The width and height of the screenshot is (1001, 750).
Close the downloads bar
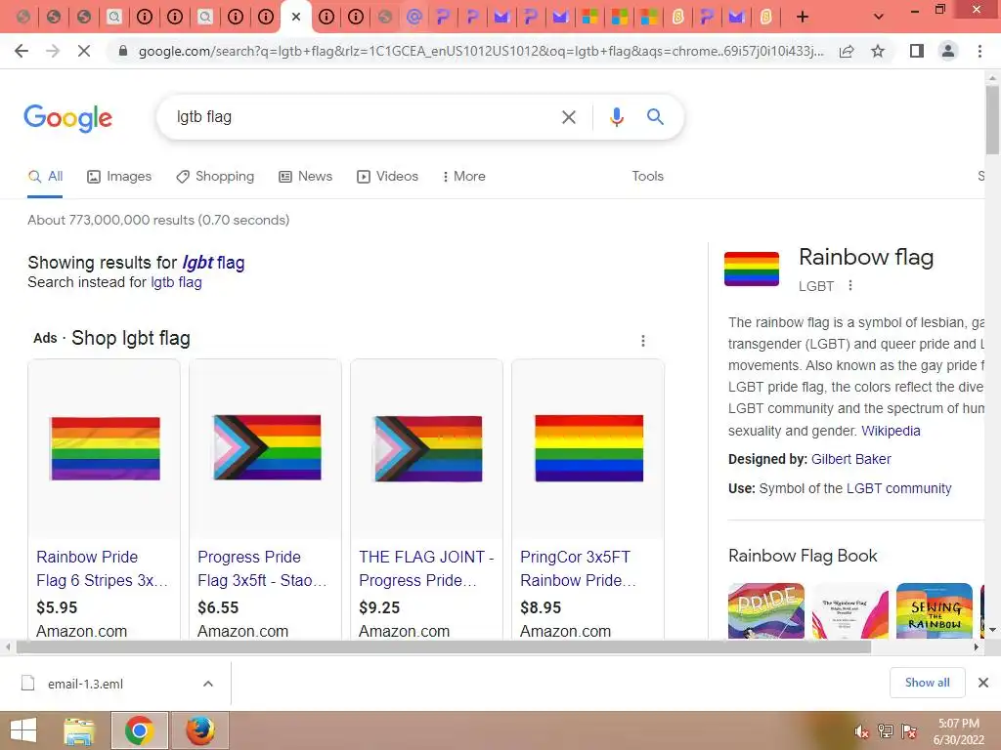(x=983, y=683)
